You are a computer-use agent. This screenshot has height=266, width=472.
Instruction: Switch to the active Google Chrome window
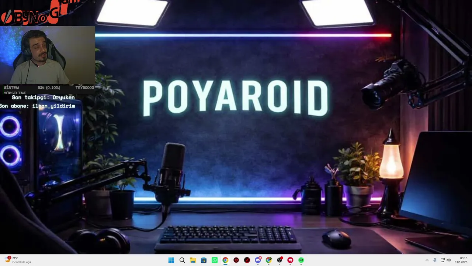point(225,260)
